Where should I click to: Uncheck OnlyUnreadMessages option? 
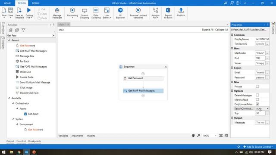pos(257,104)
